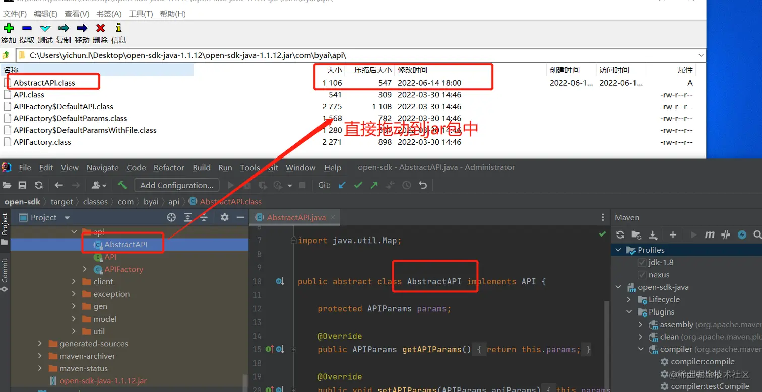This screenshot has width=762, height=392.
Task: Open the editor tab list three-dot menu
Action: tap(603, 218)
